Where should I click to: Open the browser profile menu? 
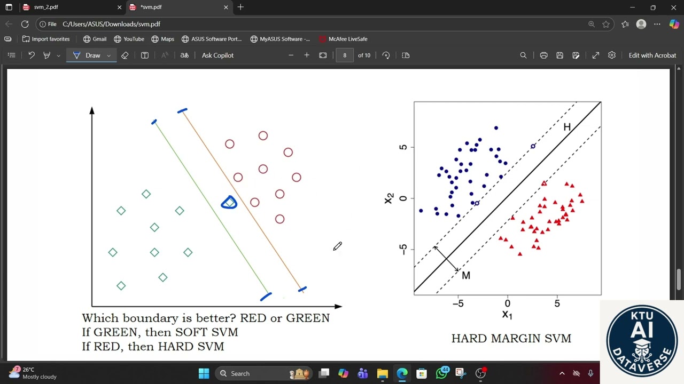point(641,24)
